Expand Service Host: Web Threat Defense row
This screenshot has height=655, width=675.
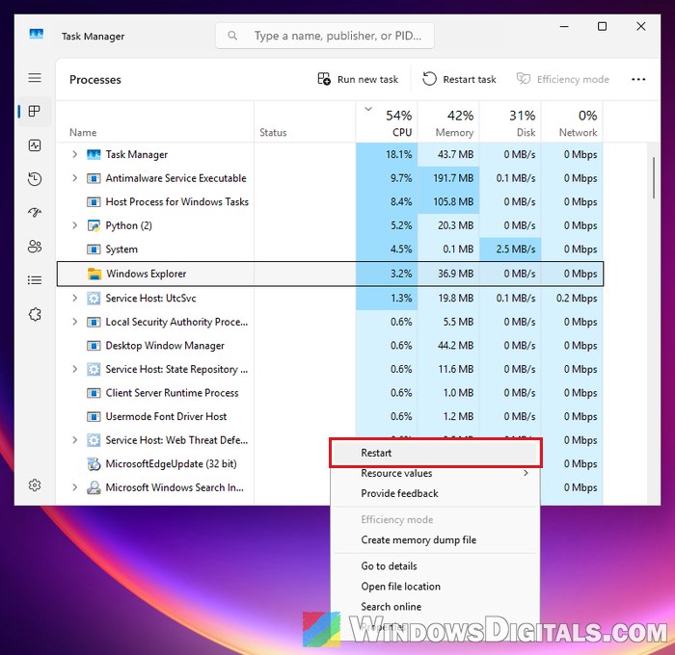pyautogui.click(x=74, y=439)
